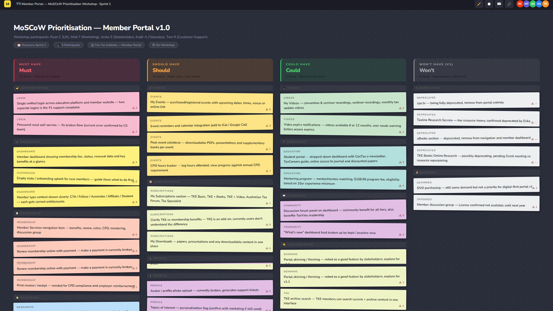Toggle the vote flag on the My Events card
The width and height of the screenshot is (553, 311).
(267, 109)
